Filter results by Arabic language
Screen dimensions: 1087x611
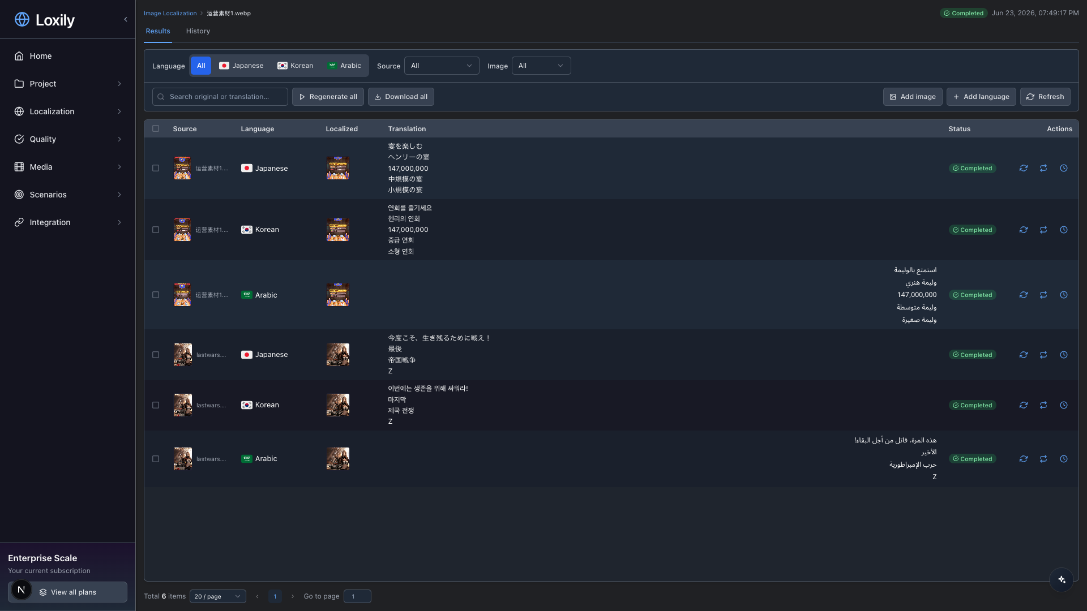click(344, 66)
